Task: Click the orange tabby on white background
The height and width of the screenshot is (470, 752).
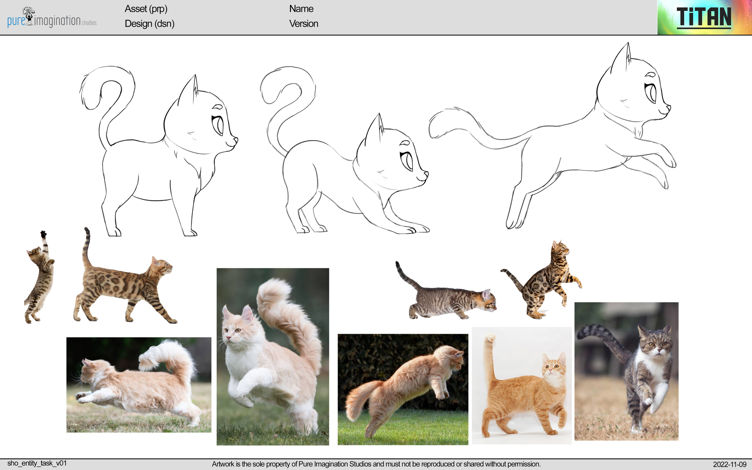Action: (522, 386)
